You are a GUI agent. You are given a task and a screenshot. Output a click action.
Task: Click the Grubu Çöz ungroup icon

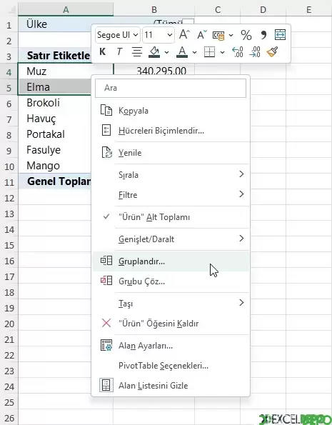click(x=106, y=281)
